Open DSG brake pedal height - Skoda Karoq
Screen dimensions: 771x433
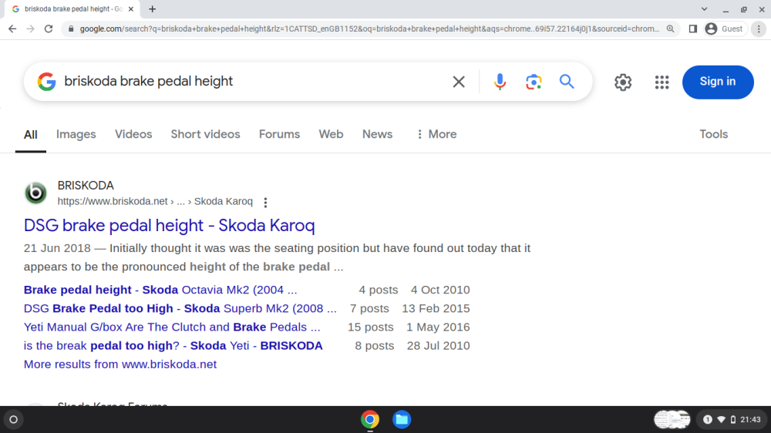[169, 226]
